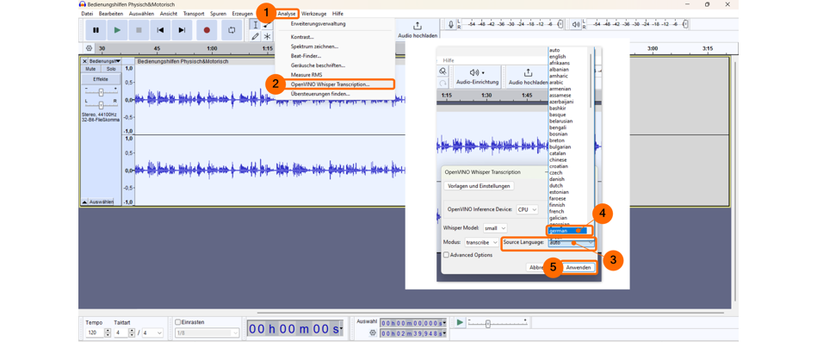
Task: Select the I-beam Selection tool
Action: (x=256, y=25)
